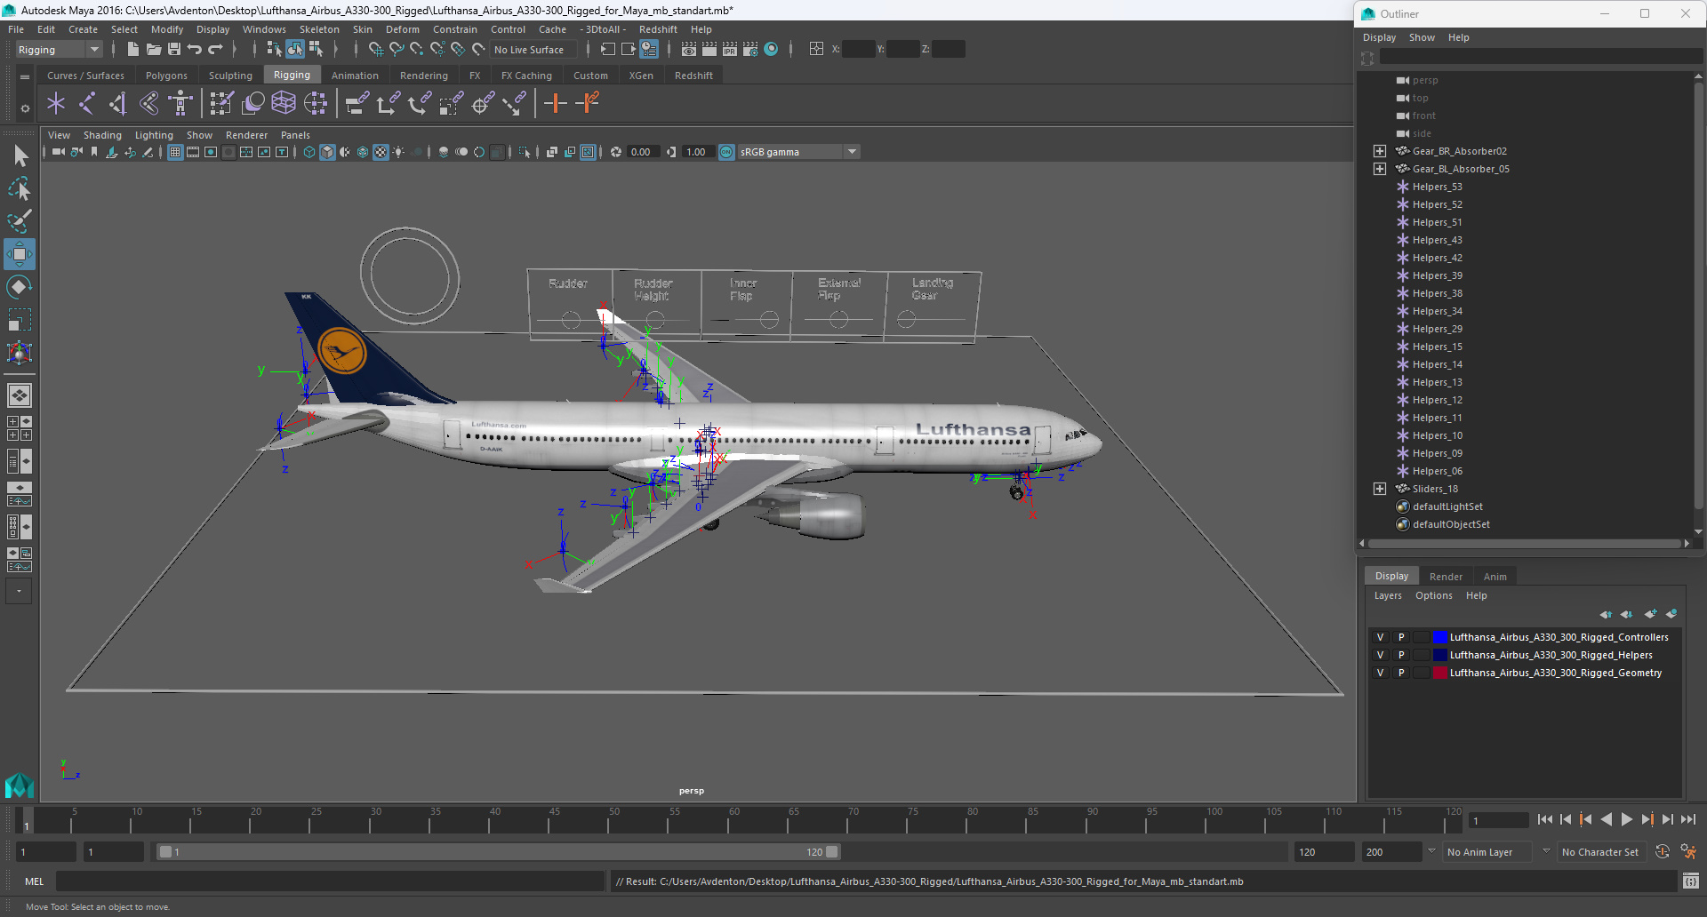This screenshot has width=1707, height=917.
Task: Click No Live Surface field
Action: [x=532, y=50]
